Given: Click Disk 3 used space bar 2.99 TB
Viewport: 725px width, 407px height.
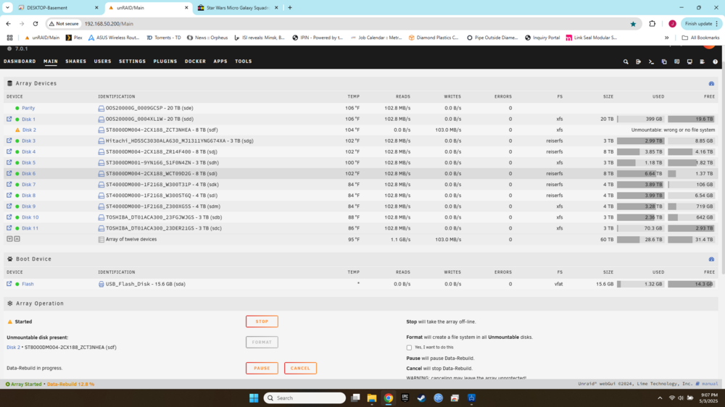Looking at the screenshot, I should [641, 141].
